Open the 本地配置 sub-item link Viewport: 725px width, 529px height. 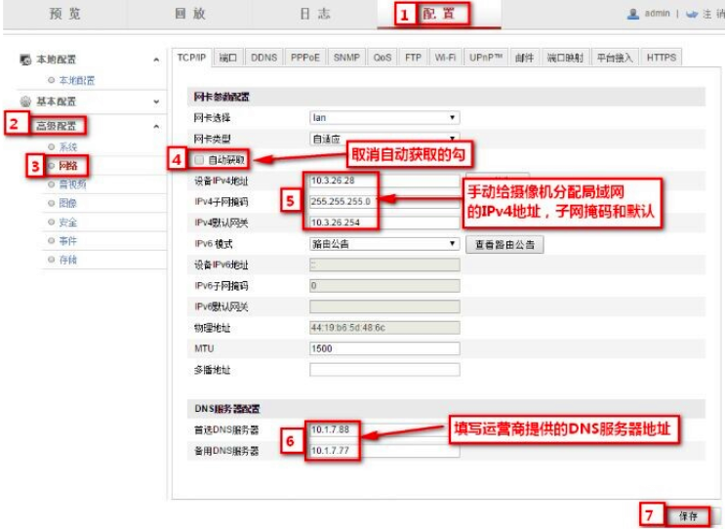pos(76,80)
